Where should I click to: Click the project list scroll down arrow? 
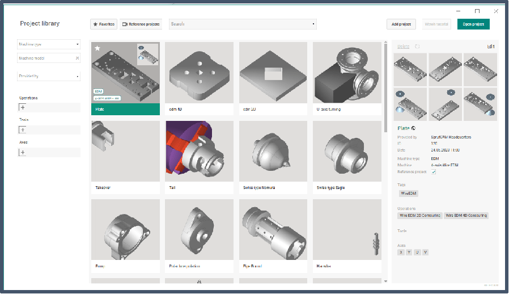[385, 282]
